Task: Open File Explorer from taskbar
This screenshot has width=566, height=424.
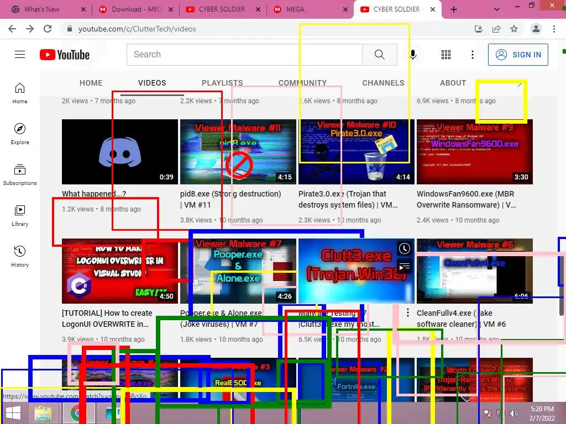Action: (x=43, y=413)
